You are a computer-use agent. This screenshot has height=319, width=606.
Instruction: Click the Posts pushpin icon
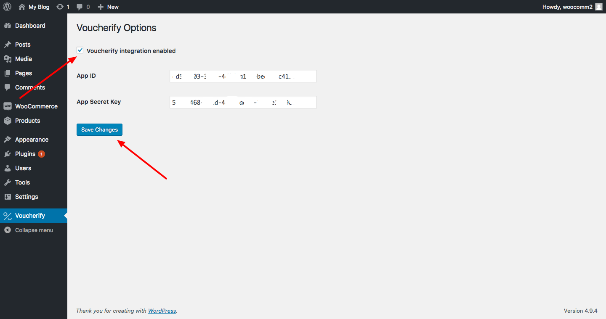(x=8, y=45)
